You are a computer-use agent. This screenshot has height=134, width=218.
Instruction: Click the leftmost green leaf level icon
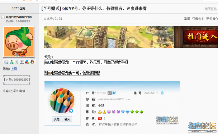[132, 112]
